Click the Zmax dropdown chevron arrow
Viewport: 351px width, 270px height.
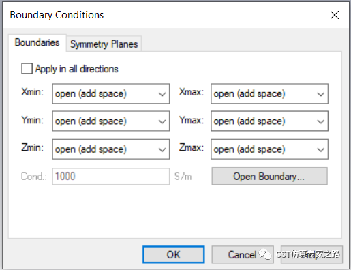point(320,149)
